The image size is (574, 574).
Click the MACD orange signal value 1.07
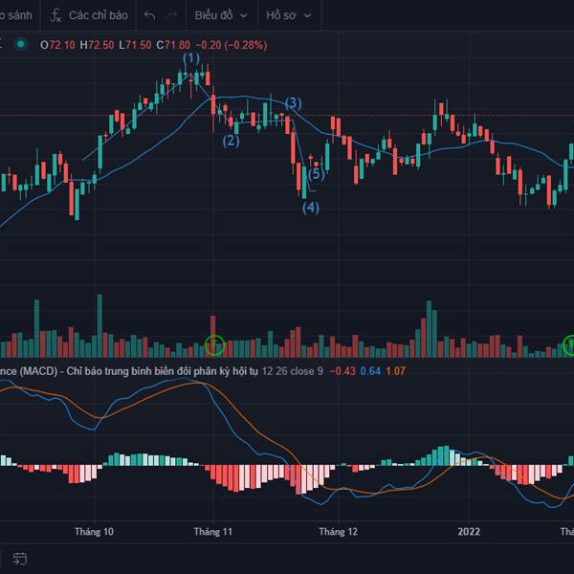pos(397,371)
